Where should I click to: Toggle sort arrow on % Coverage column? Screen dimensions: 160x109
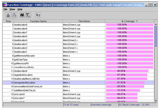tap(137, 21)
